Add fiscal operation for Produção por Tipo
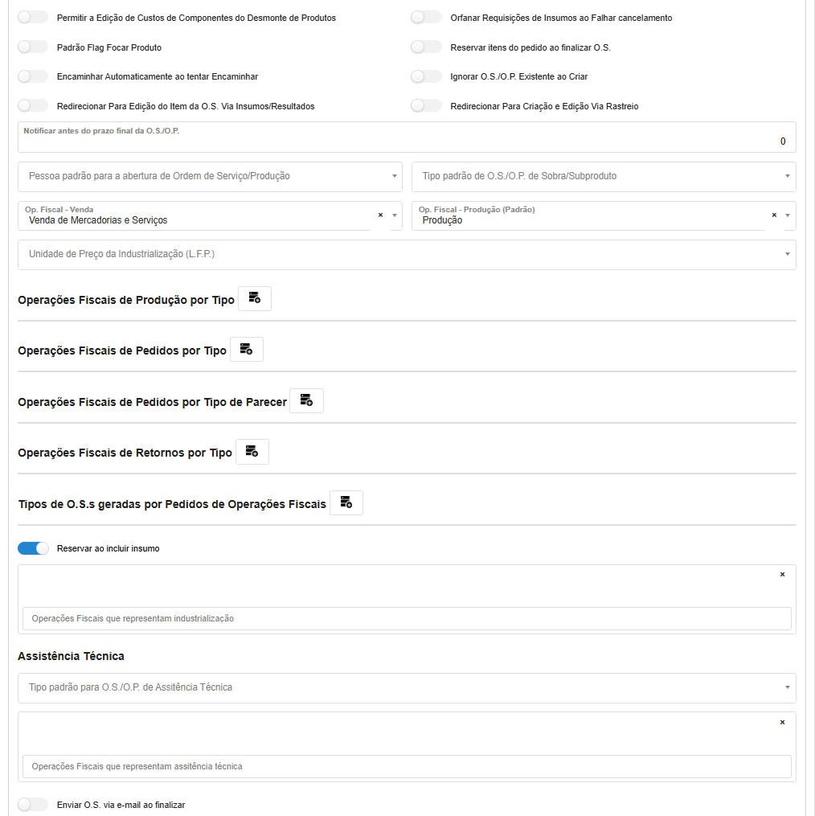815x816 pixels. [254, 298]
